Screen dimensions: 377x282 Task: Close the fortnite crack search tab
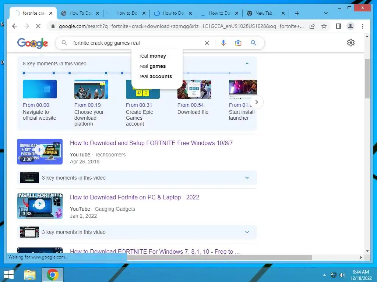tap(51, 13)
